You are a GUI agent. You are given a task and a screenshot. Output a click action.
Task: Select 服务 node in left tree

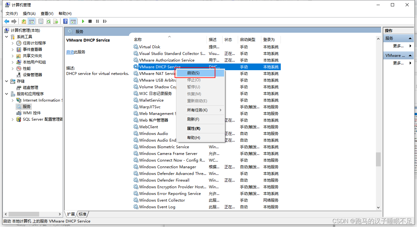click(x=27, y=106)
